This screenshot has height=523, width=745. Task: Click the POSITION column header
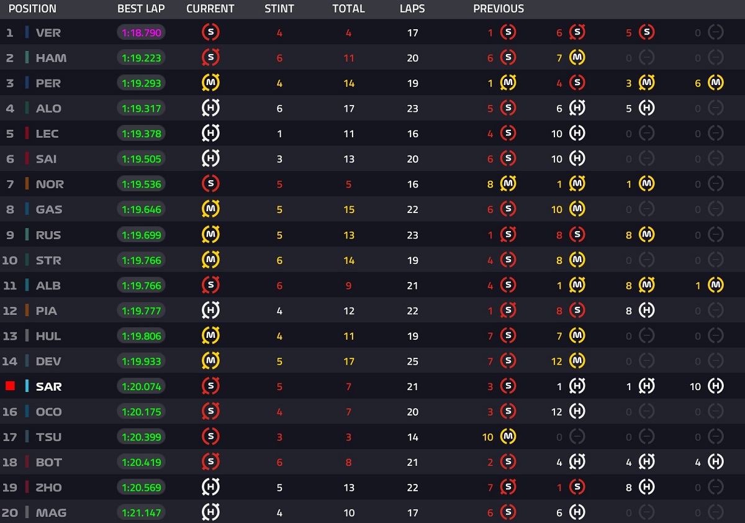pos(32,9)
